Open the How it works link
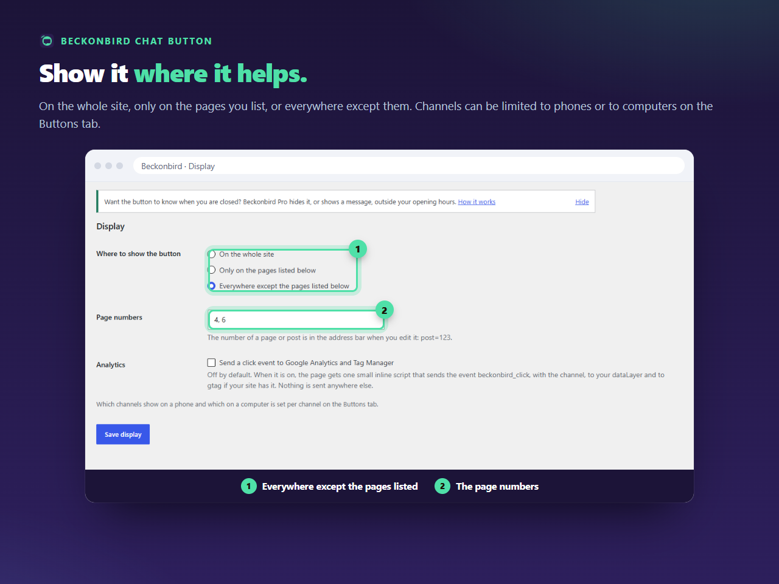Screen dimensions: 779x584 [x=477, y=202]
